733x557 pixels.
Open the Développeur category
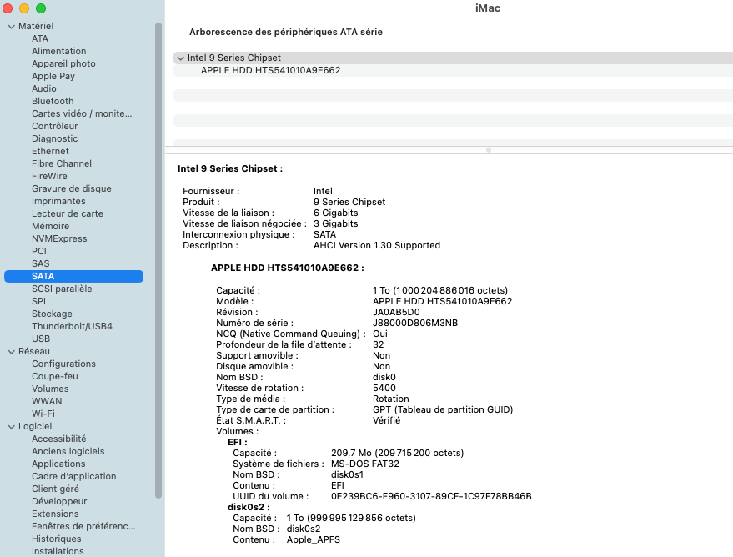59,501
